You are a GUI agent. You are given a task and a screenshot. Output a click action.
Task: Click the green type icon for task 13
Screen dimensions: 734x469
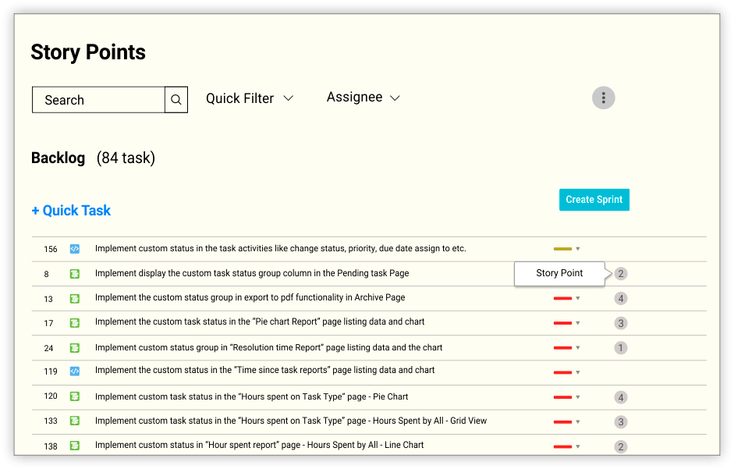pyautogui.click(x=75, y=298)
